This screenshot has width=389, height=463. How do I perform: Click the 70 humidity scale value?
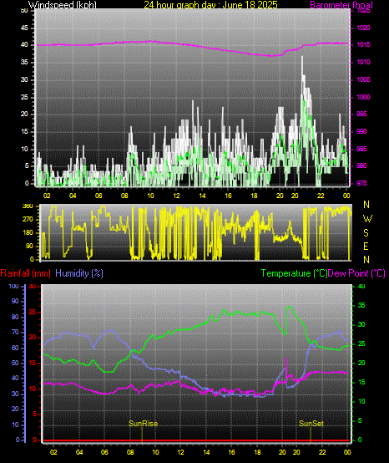[15, 332]
